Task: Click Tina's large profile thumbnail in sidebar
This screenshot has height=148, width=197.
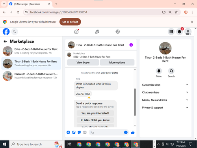Action: pyautogui.click(x=165, y=48)
